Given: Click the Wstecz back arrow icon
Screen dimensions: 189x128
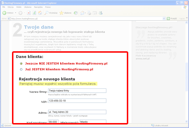Looking at the screenshot, I should [x=4, y=13].
